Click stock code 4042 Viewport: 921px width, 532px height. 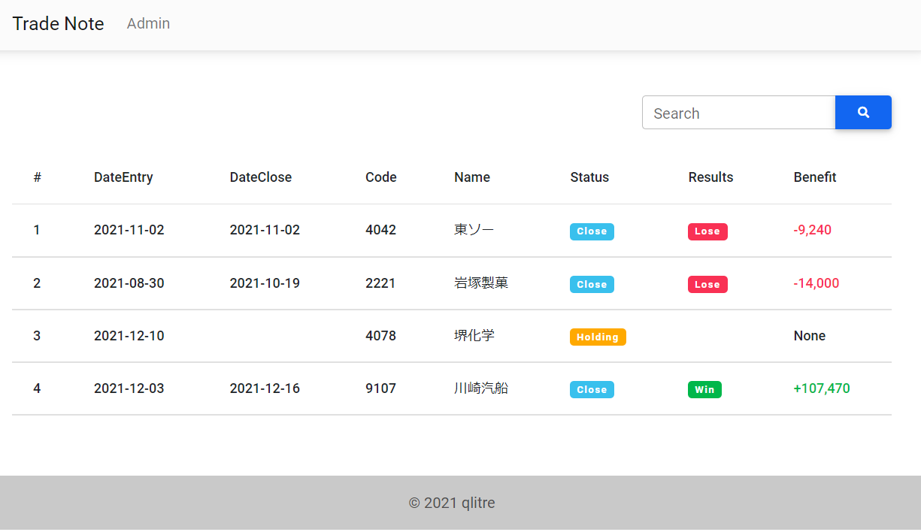[380, 230]
